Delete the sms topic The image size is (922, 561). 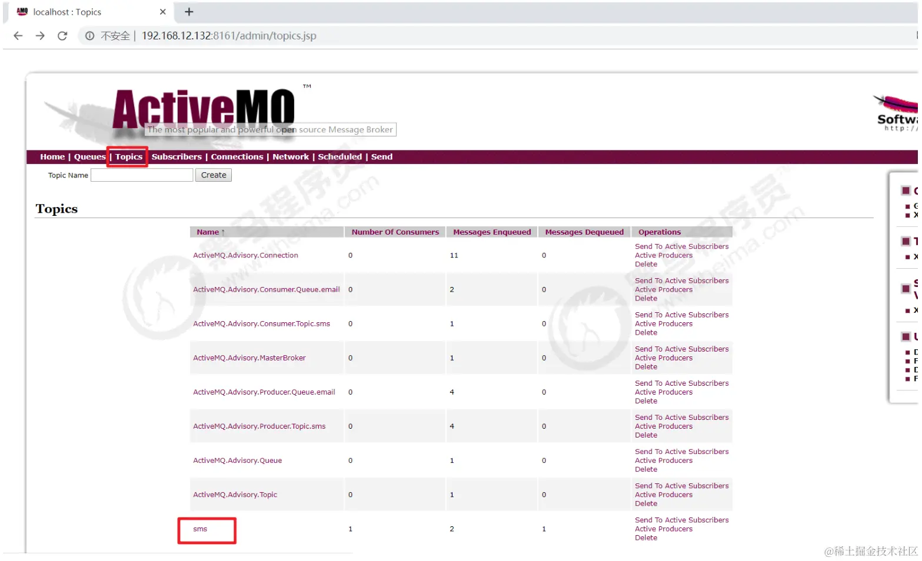[646, 538]
